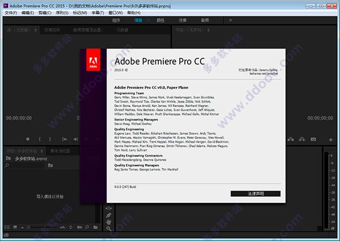340x241 pixels.
Task: Click 导入媒体以开始 text in Project panel
Action: (x=50, y=197)
